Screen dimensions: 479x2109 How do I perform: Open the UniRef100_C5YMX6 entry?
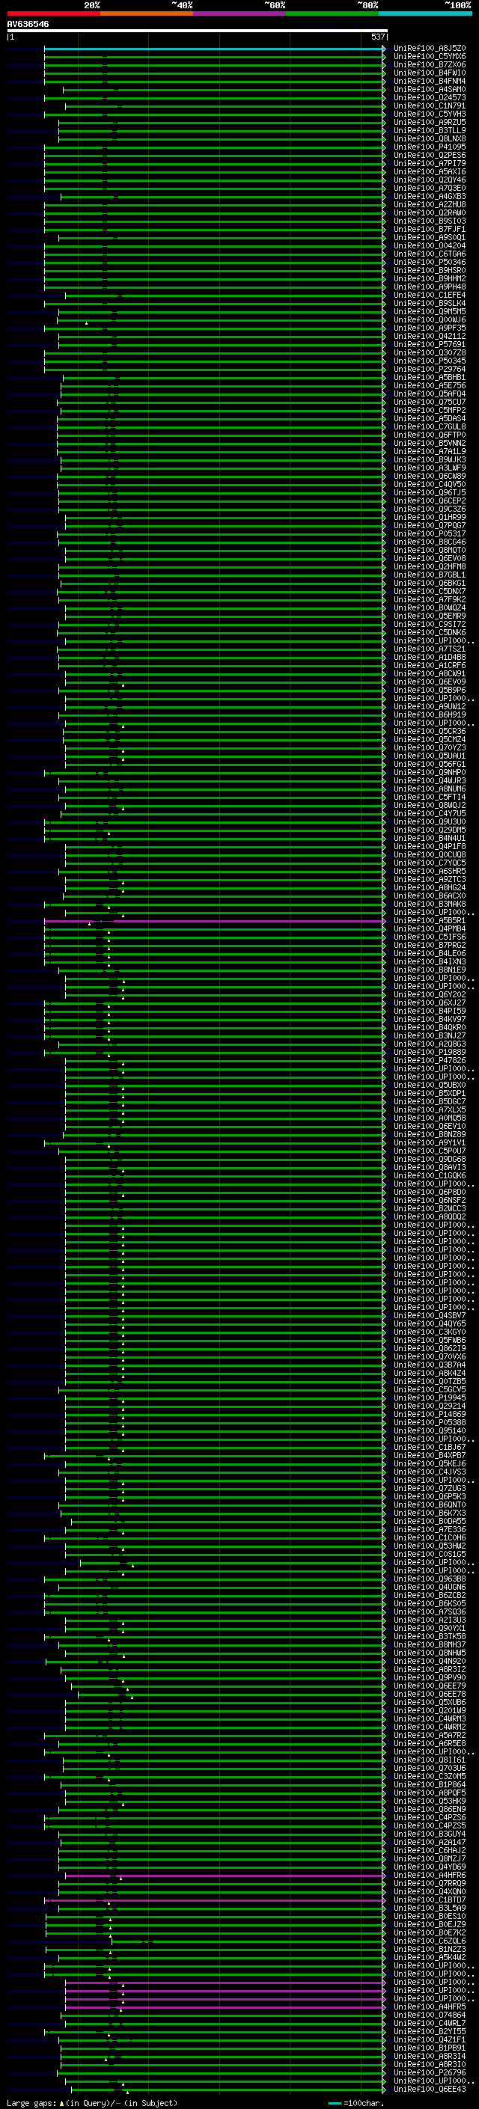(x=430, y=57)
